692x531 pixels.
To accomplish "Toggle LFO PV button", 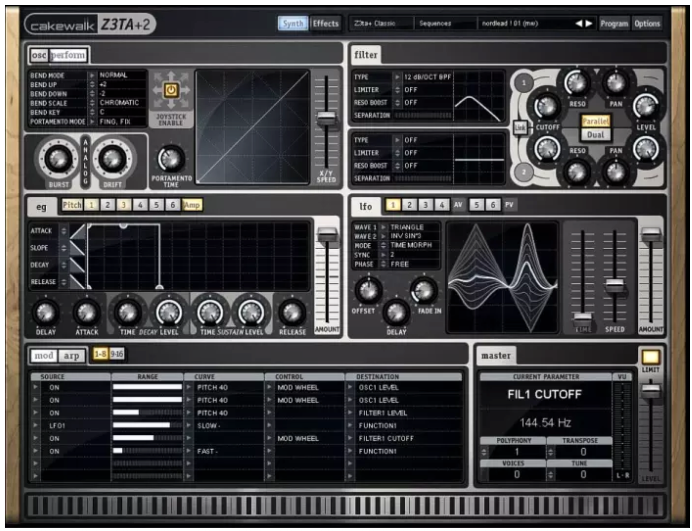I will click(509, 205).
